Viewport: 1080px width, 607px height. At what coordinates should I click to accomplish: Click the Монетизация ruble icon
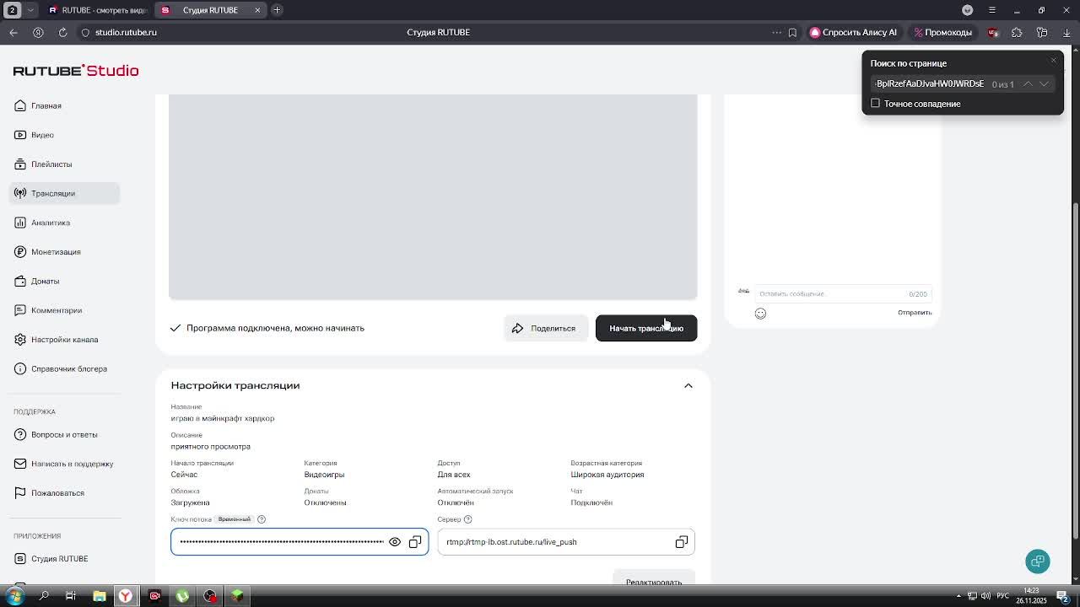20,252
